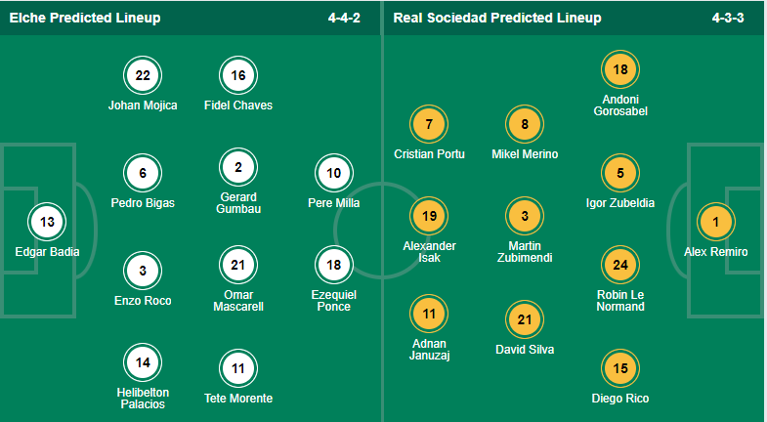
Task: Click the Elche 4-4-2 formation label
Action: (344, 19)
